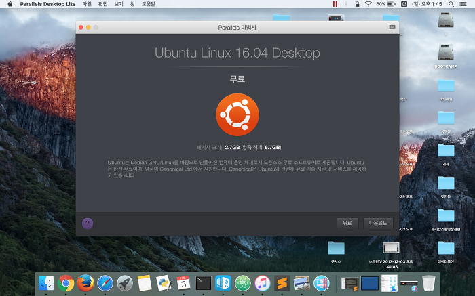Select the 과제 folder on desktop
Screen dimensions: 475x296
click(x=446, y=154)
